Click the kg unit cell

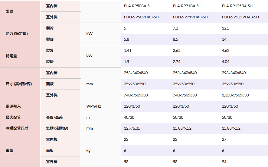coord(88,151)
